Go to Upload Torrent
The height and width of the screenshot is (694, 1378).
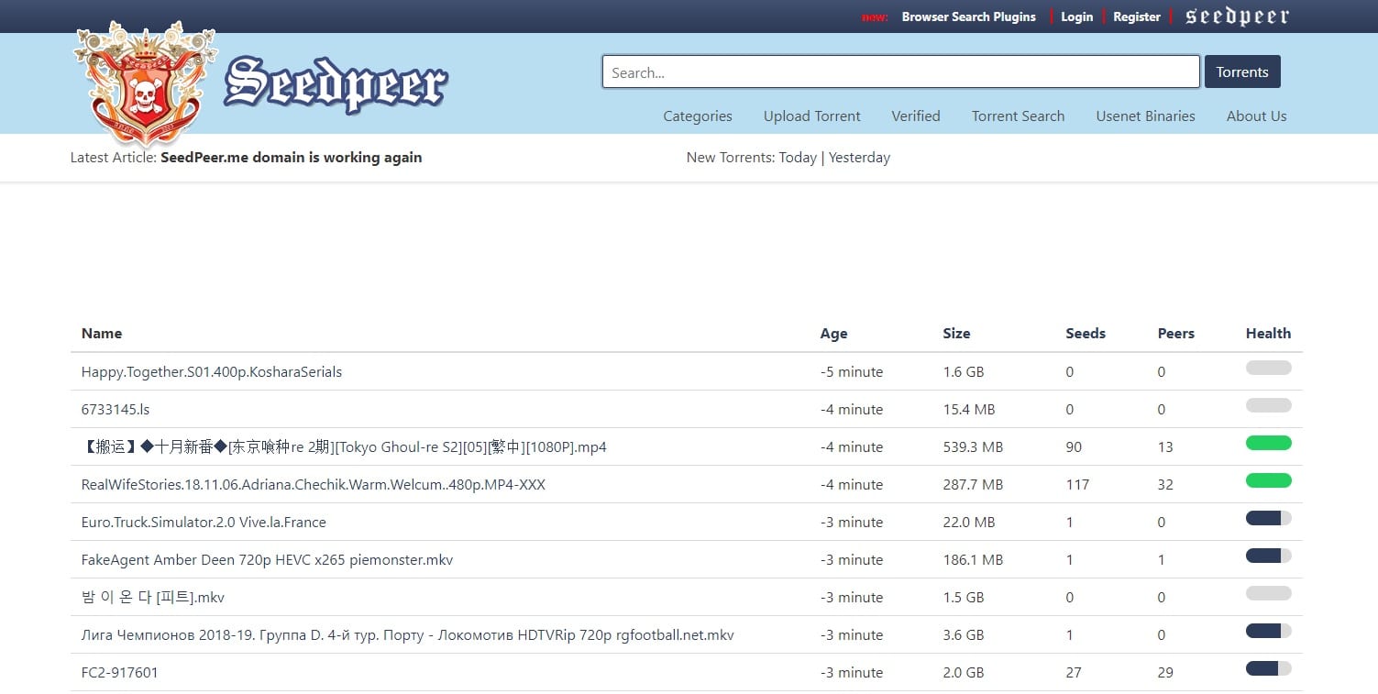coord(812,116)
